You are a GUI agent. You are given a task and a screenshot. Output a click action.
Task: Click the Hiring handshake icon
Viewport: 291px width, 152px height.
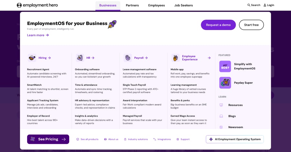tap(32, 58)
